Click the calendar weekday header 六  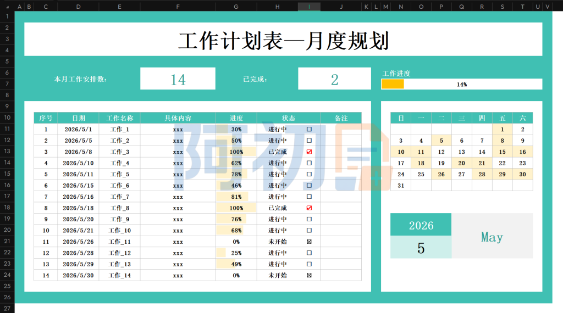pyautogui.click(x=522, y=118)
